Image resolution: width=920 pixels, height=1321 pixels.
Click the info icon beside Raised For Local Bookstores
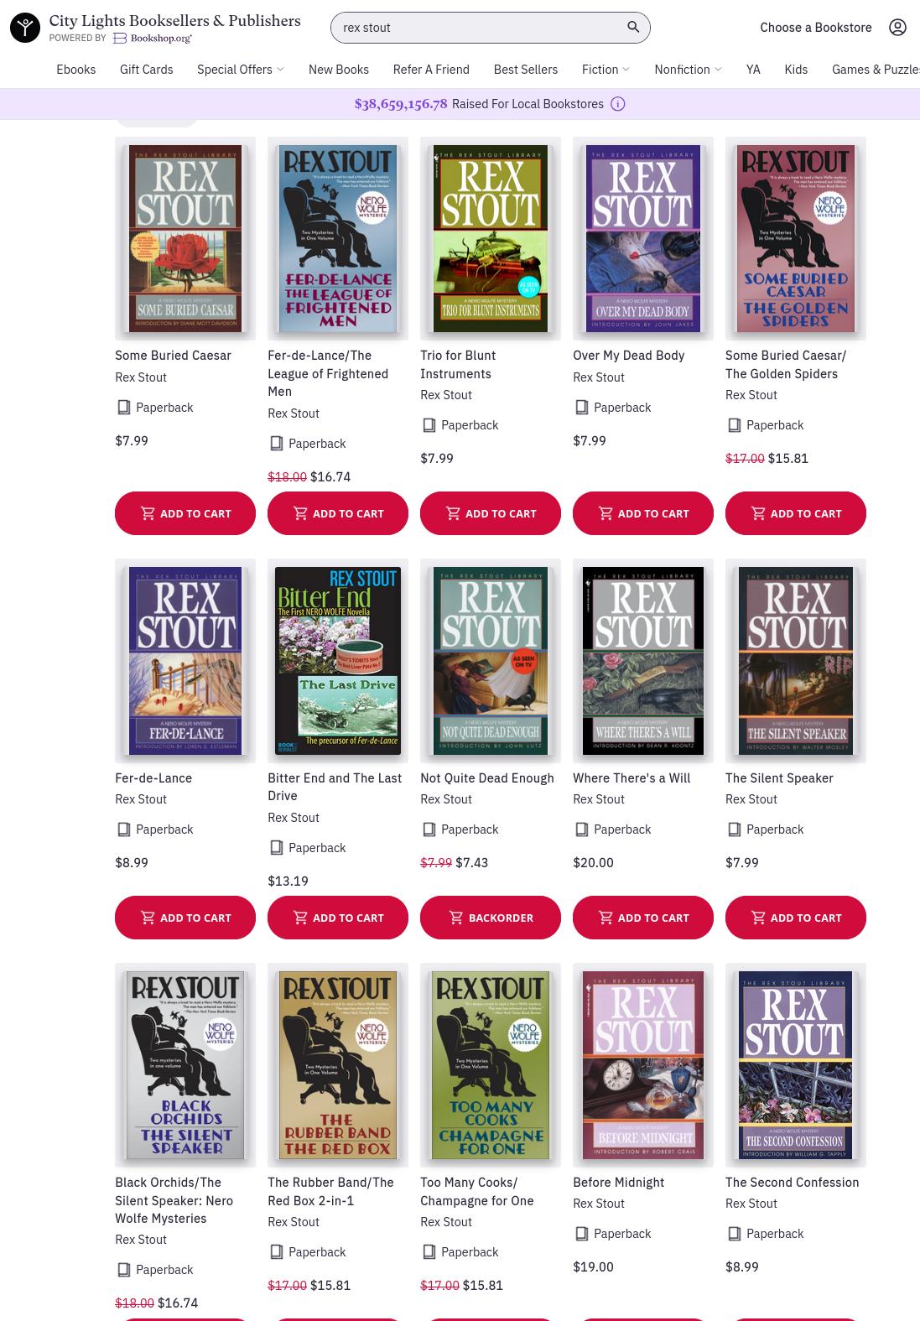[618, 104]
